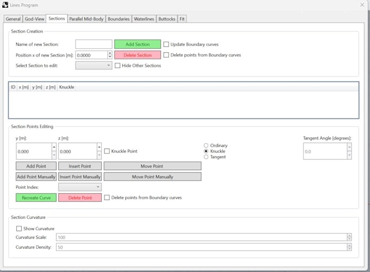Click the z [m] input field
Viewport: 370px width, 272px height.
point(78,151)
